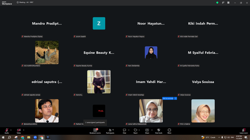Click Ask to unmute button
The height and width of the screenshot is (140, 250).
(x=168, y=98)
